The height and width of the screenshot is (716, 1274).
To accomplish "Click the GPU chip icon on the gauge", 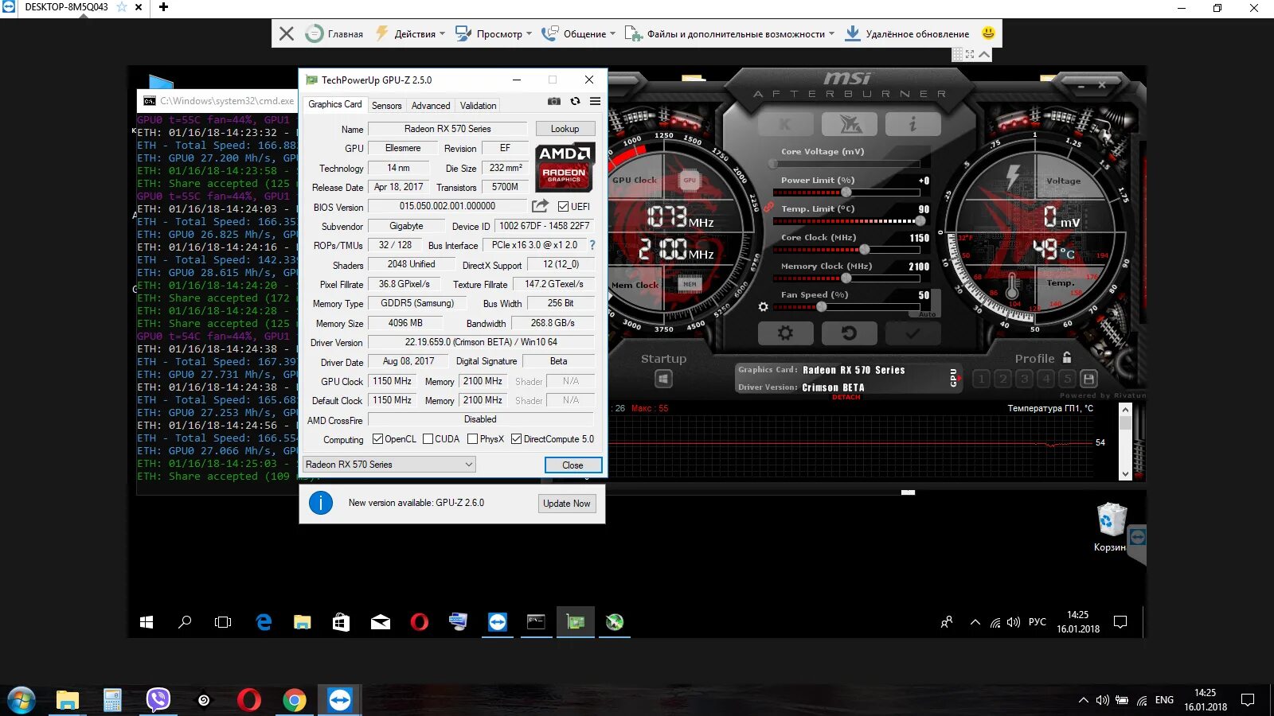I will tap(690, 181).
